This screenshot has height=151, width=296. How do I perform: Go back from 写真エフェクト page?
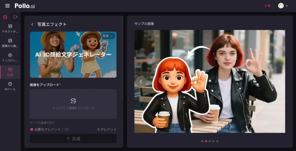click(x=32, y=24)
